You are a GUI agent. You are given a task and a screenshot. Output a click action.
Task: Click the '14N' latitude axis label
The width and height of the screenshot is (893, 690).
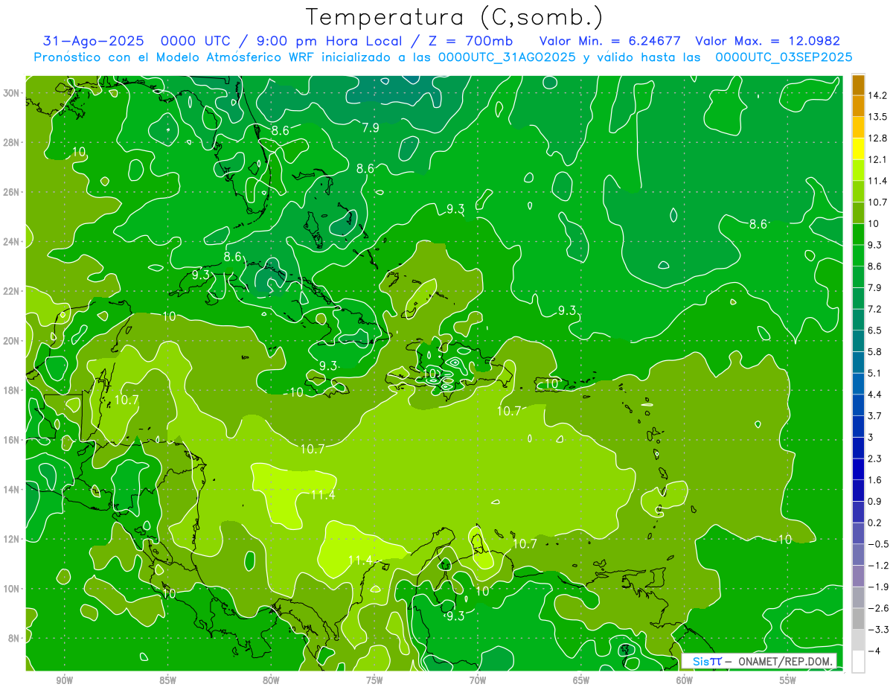click(12, 490)
